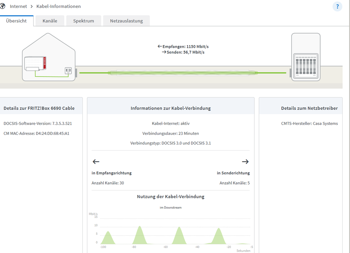350x253 pixels.
Task: Click CMTS-Hersteller: Casa Systems text
Action: [309, 123]
